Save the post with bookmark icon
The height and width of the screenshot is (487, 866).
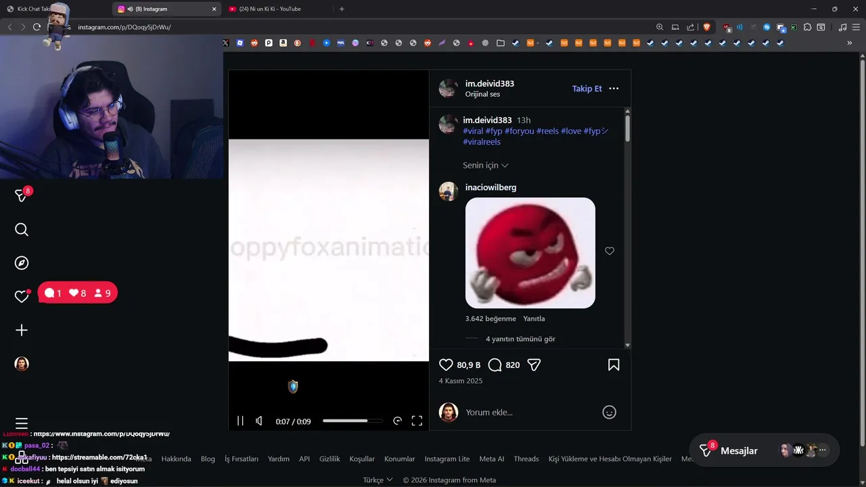tap(614, 365)
